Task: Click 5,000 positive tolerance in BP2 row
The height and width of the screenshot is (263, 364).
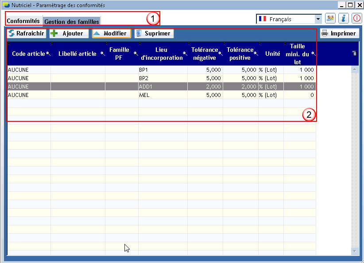Action: click(x=249, y=78)
